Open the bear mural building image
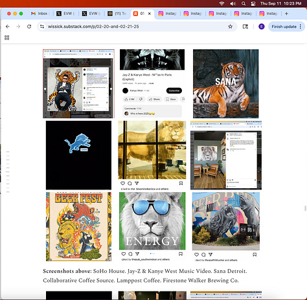Image resolution: width=307 pixels, height=300 pixels. pos(226,221)
